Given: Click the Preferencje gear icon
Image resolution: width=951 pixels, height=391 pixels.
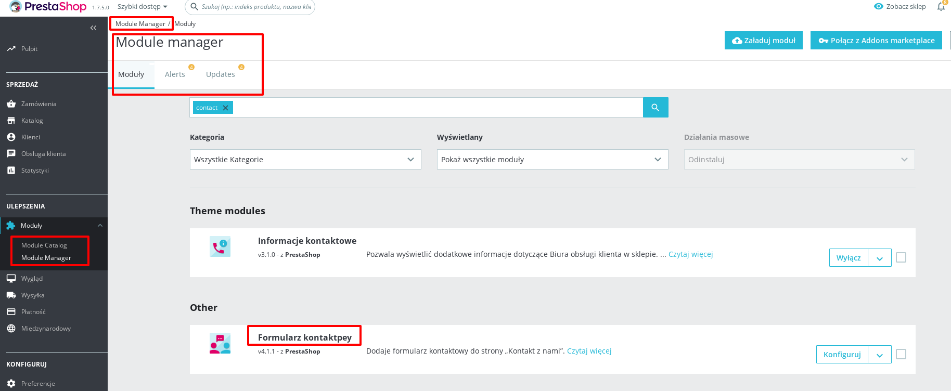Looking at the screenshot, I should tap(11, 384).
